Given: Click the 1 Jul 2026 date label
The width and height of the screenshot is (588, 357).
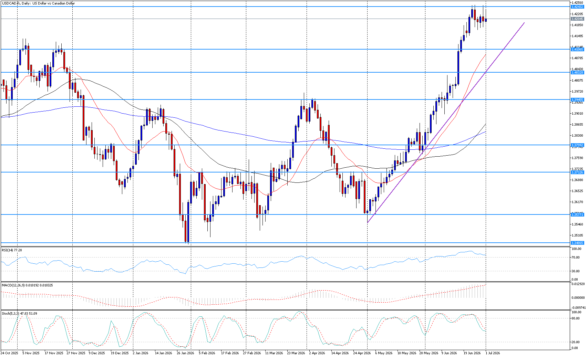Looking at the screenshot, I should (493, 353).
